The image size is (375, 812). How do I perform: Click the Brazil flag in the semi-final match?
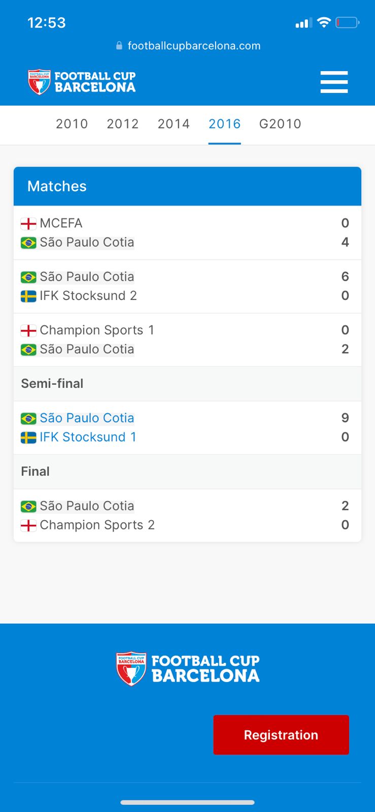[28, 418]
